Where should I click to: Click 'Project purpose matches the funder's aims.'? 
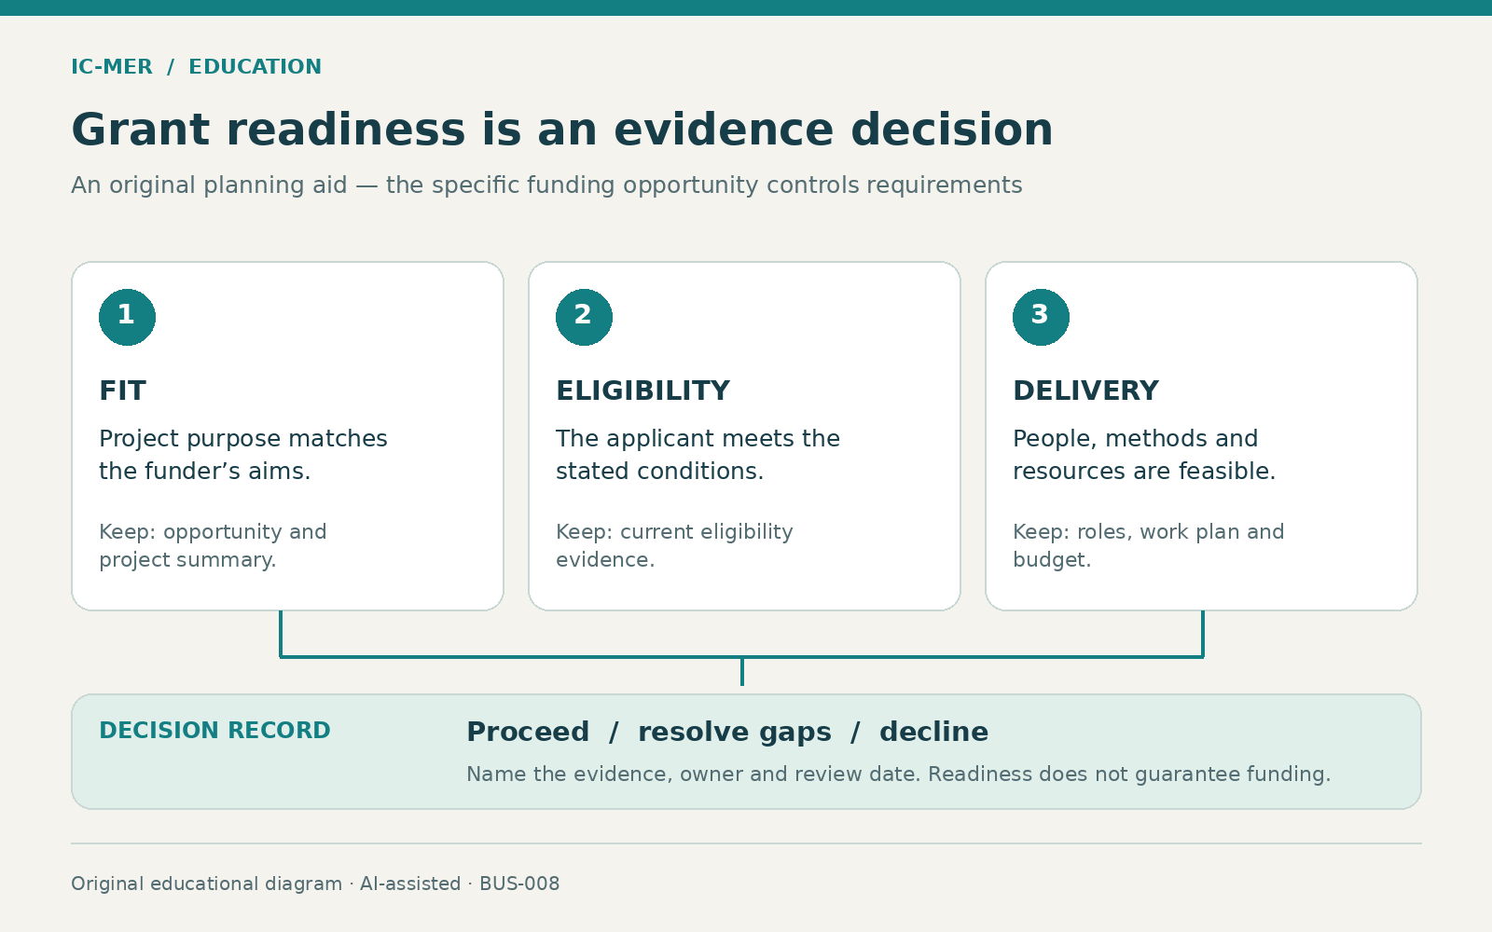pyautogui.click(x=243, y=455)
